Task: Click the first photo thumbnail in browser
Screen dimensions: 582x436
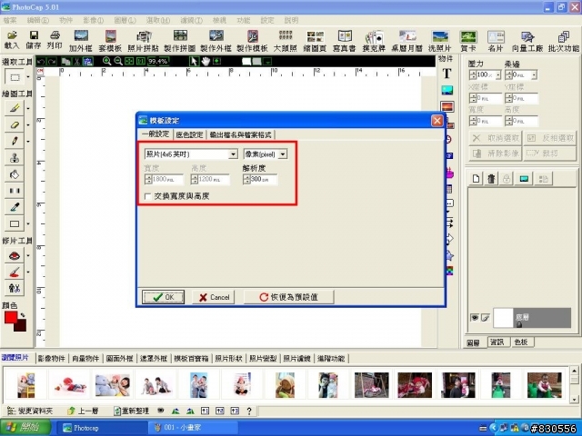Action: (x=26, y=385)
